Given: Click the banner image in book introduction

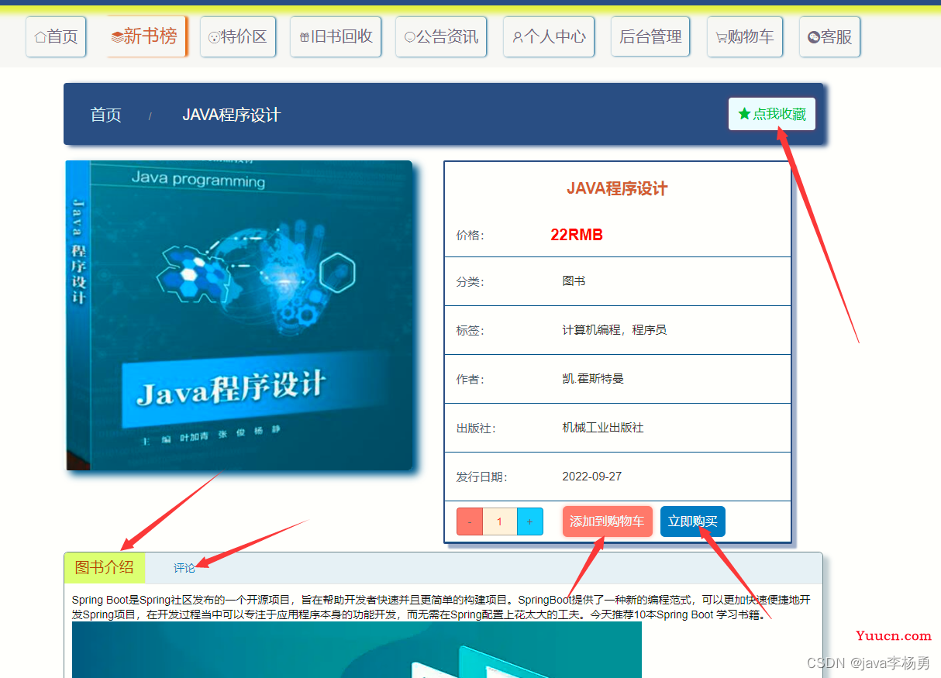Looking at the screenshot, I should 357,650.
